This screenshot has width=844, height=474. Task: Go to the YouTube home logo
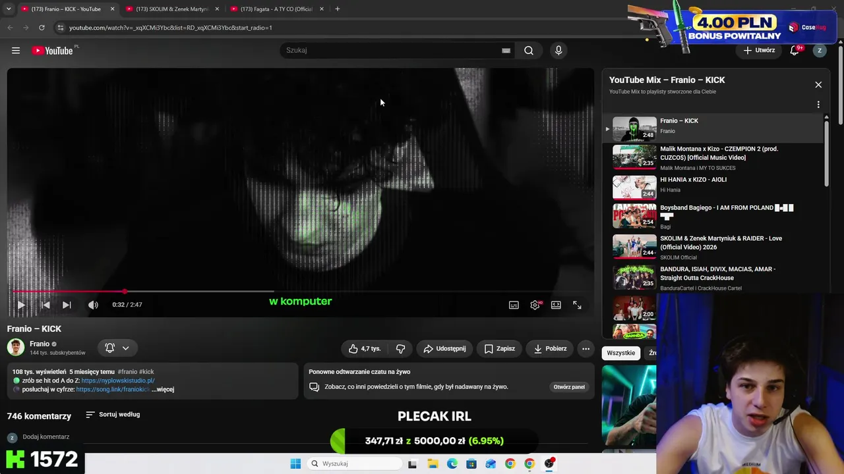click(53, 51)
